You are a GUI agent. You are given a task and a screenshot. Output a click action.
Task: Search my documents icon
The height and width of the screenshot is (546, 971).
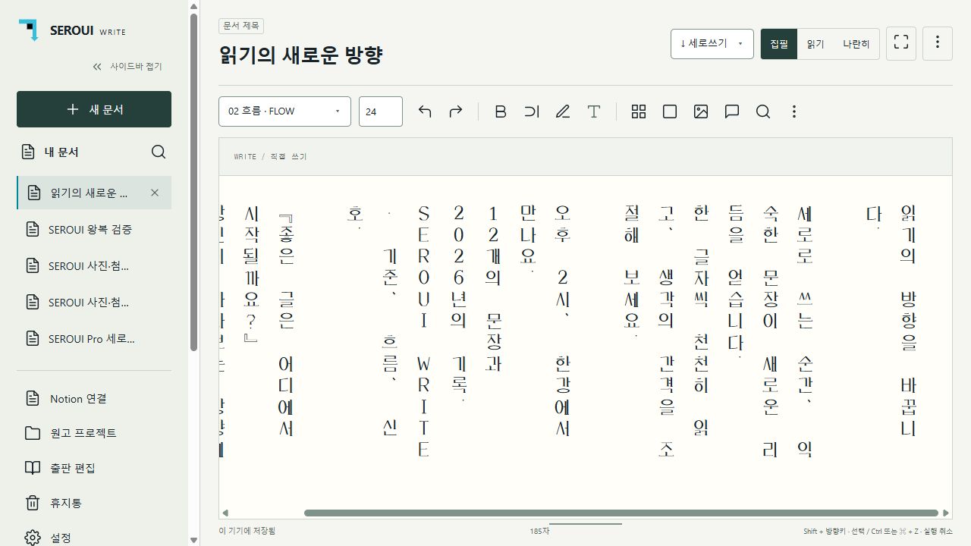(x=159, y=152)
